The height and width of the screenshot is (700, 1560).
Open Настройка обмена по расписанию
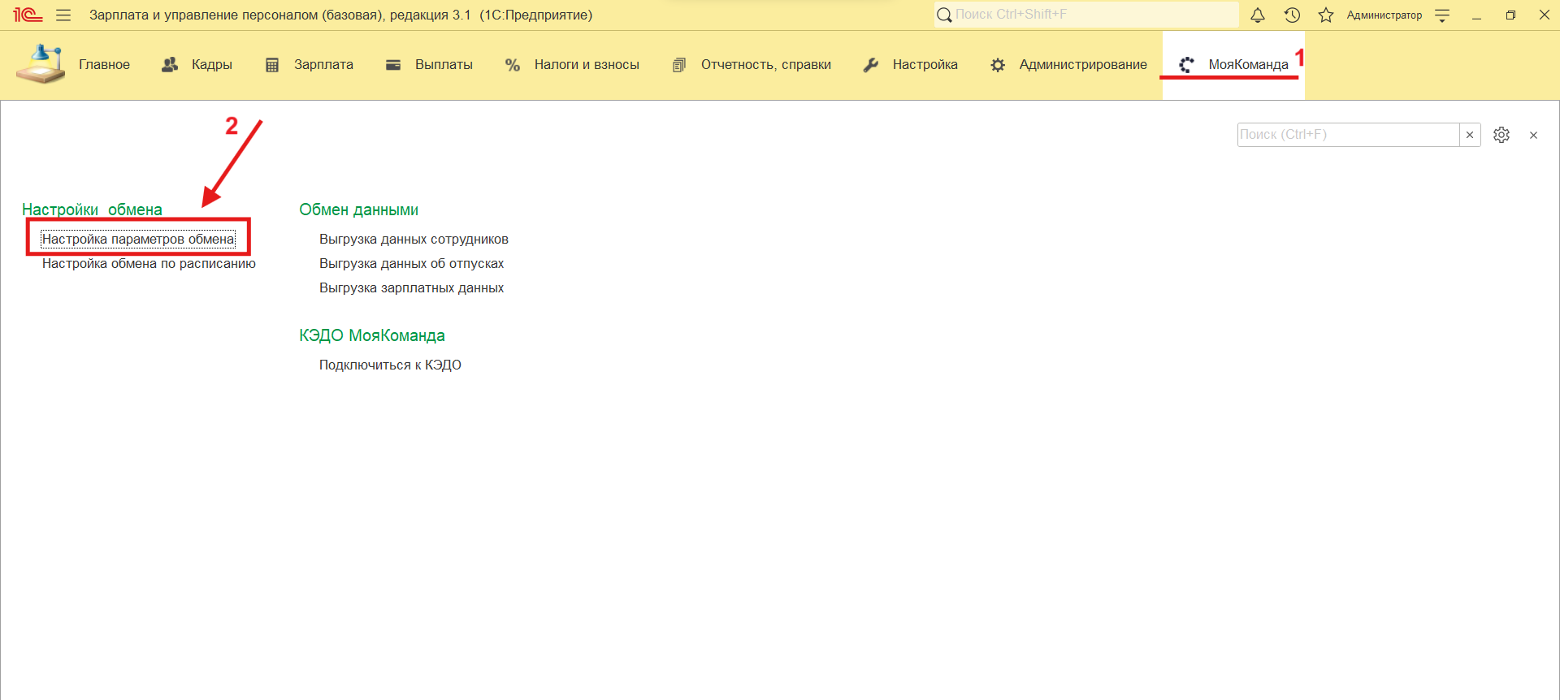point(149,264)
